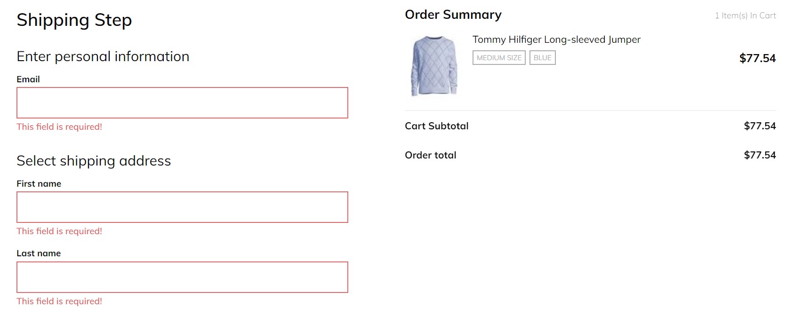Click the Shipping Step heading

(74, 20)
